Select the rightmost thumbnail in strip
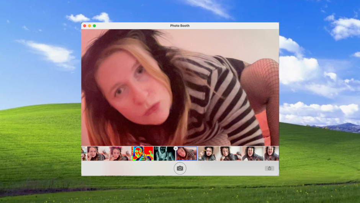This screenshot has height=203, width=360. (272, 153)
